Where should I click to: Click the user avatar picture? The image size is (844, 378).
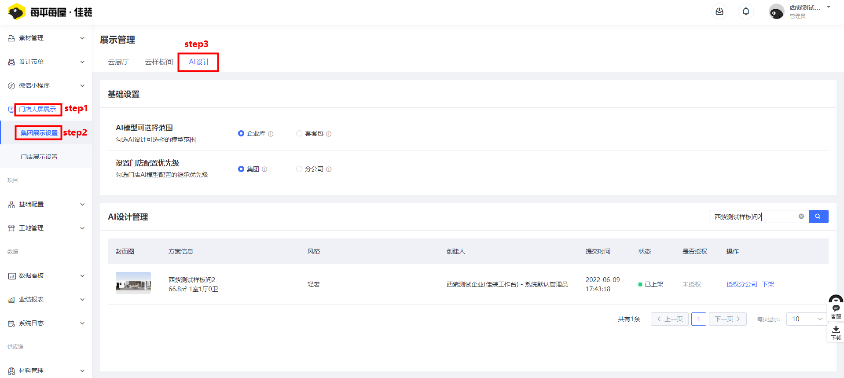776,12
